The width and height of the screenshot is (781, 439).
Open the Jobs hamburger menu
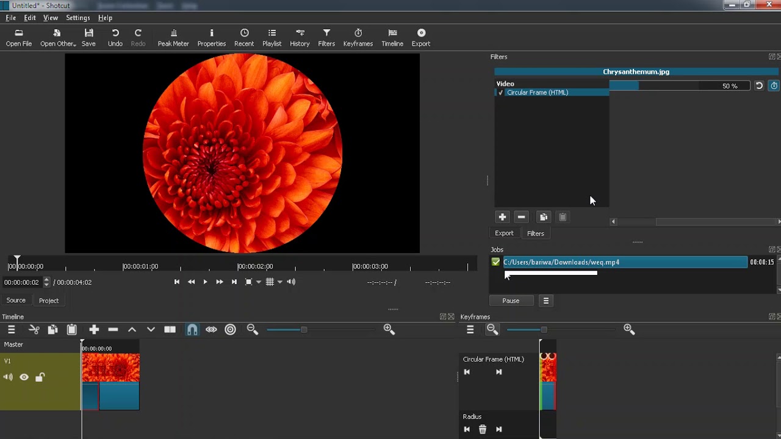(546, 301)
